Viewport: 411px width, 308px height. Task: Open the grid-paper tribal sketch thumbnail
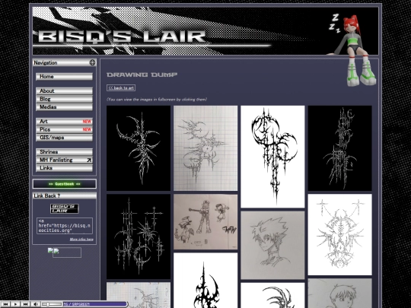205,148
